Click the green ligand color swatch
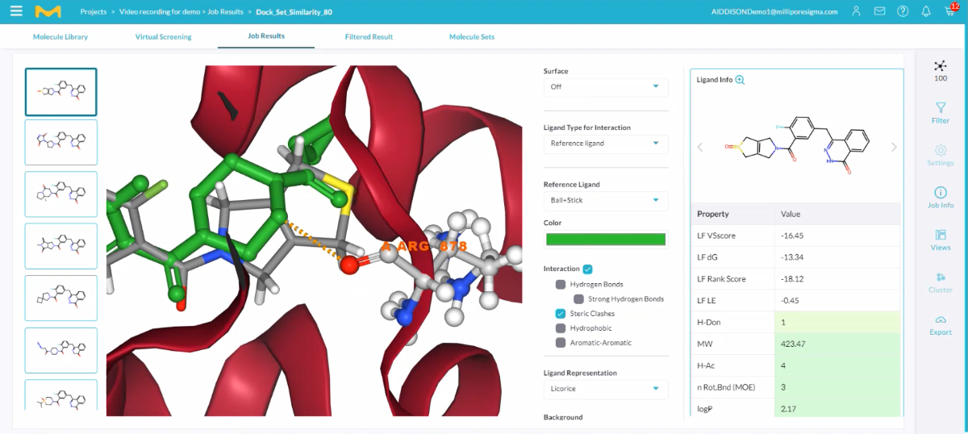The height and width of the screenshot is (434, 968). point(605,239)
